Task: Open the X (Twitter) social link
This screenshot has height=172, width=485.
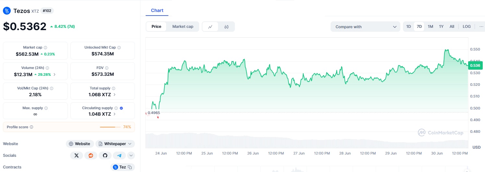Action: point(76,155)
